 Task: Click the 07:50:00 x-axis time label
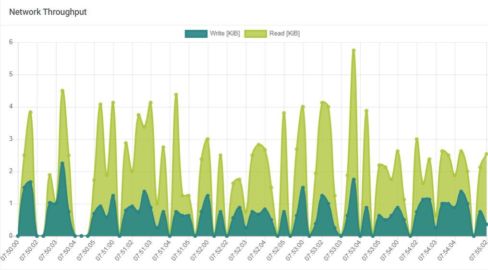pos(11,251)
